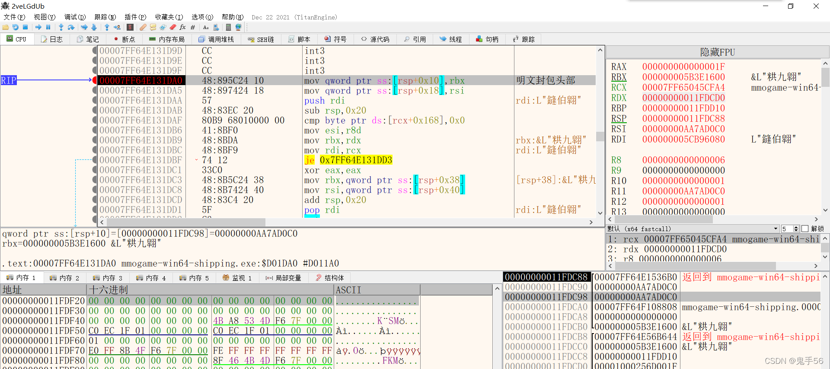Viewport: 830px width, 369px height.
Task: Select the je 0x7FF64E131DD3 instruction
Action: point(348,160)
